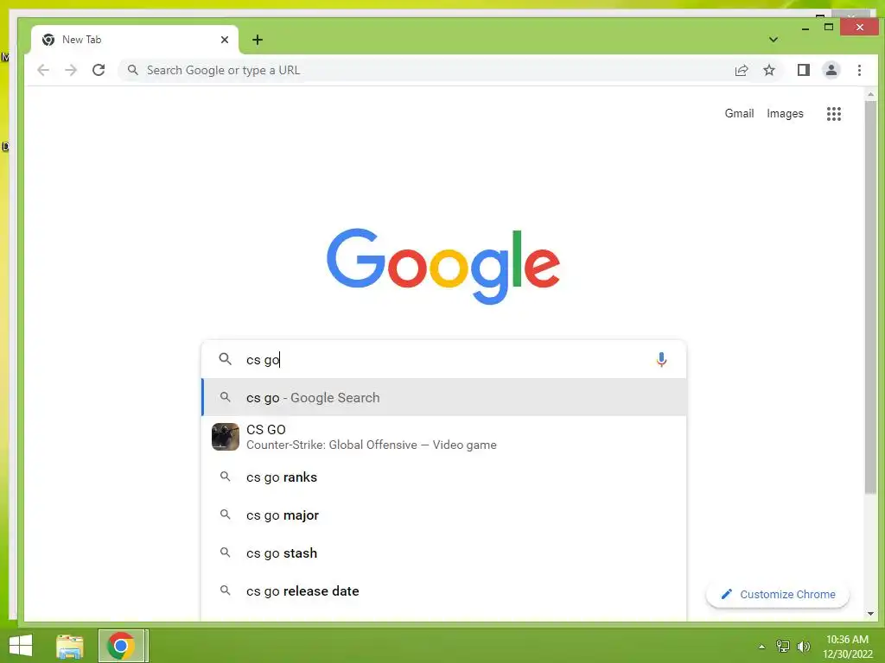This screenshot has height=663, width=885.
Task: Open Gmail link
Action: (x=739, y=113)
